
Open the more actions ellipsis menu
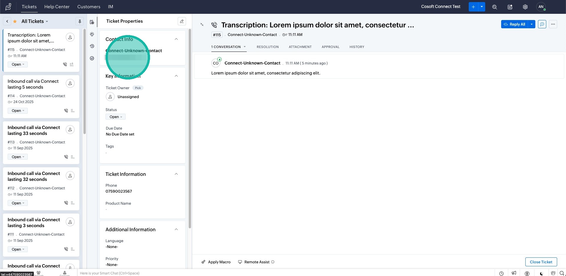(553, 24)
